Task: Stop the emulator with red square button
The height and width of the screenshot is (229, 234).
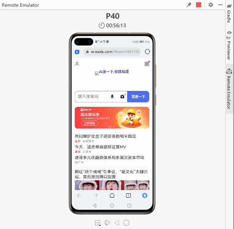Action: point(199,5)
